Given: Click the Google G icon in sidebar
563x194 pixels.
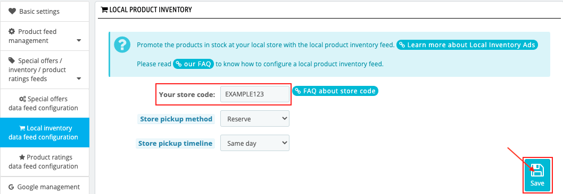Looking at the screenshot, I should tap(11, 187).
